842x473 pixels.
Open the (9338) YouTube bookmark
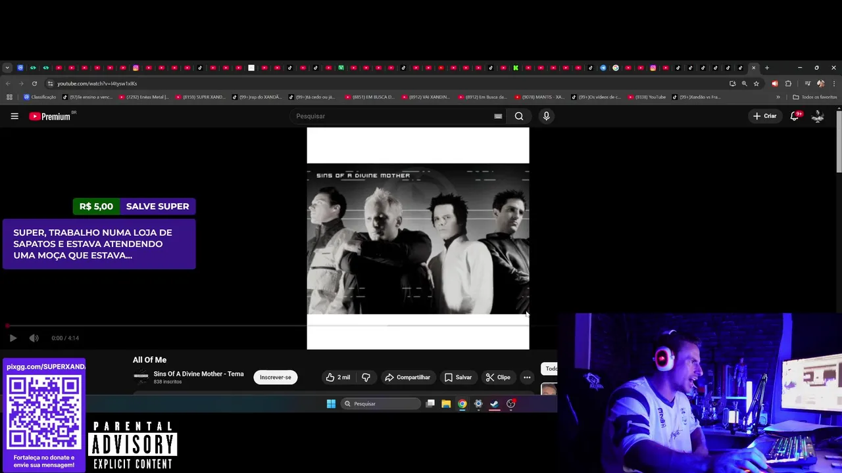(647, 97)
